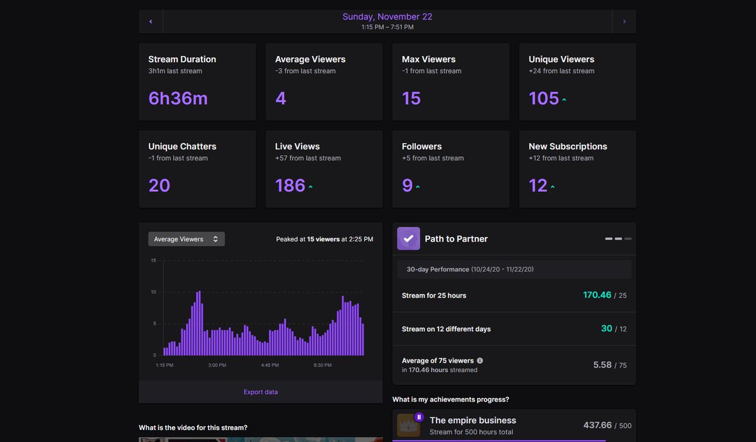The height and width of the screenshot is (442, 756).
Task: Click the What is the video for this stream heading
Action: coord(193,427)
